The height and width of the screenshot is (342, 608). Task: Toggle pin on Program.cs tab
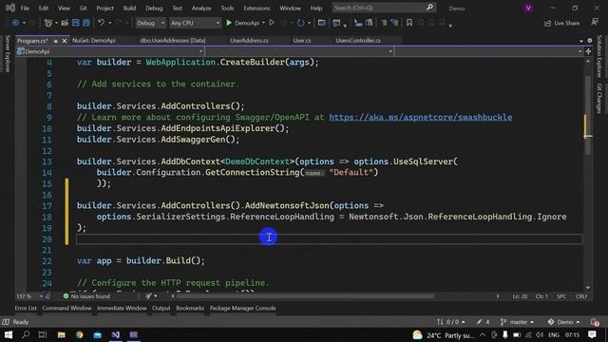[56, 41]
